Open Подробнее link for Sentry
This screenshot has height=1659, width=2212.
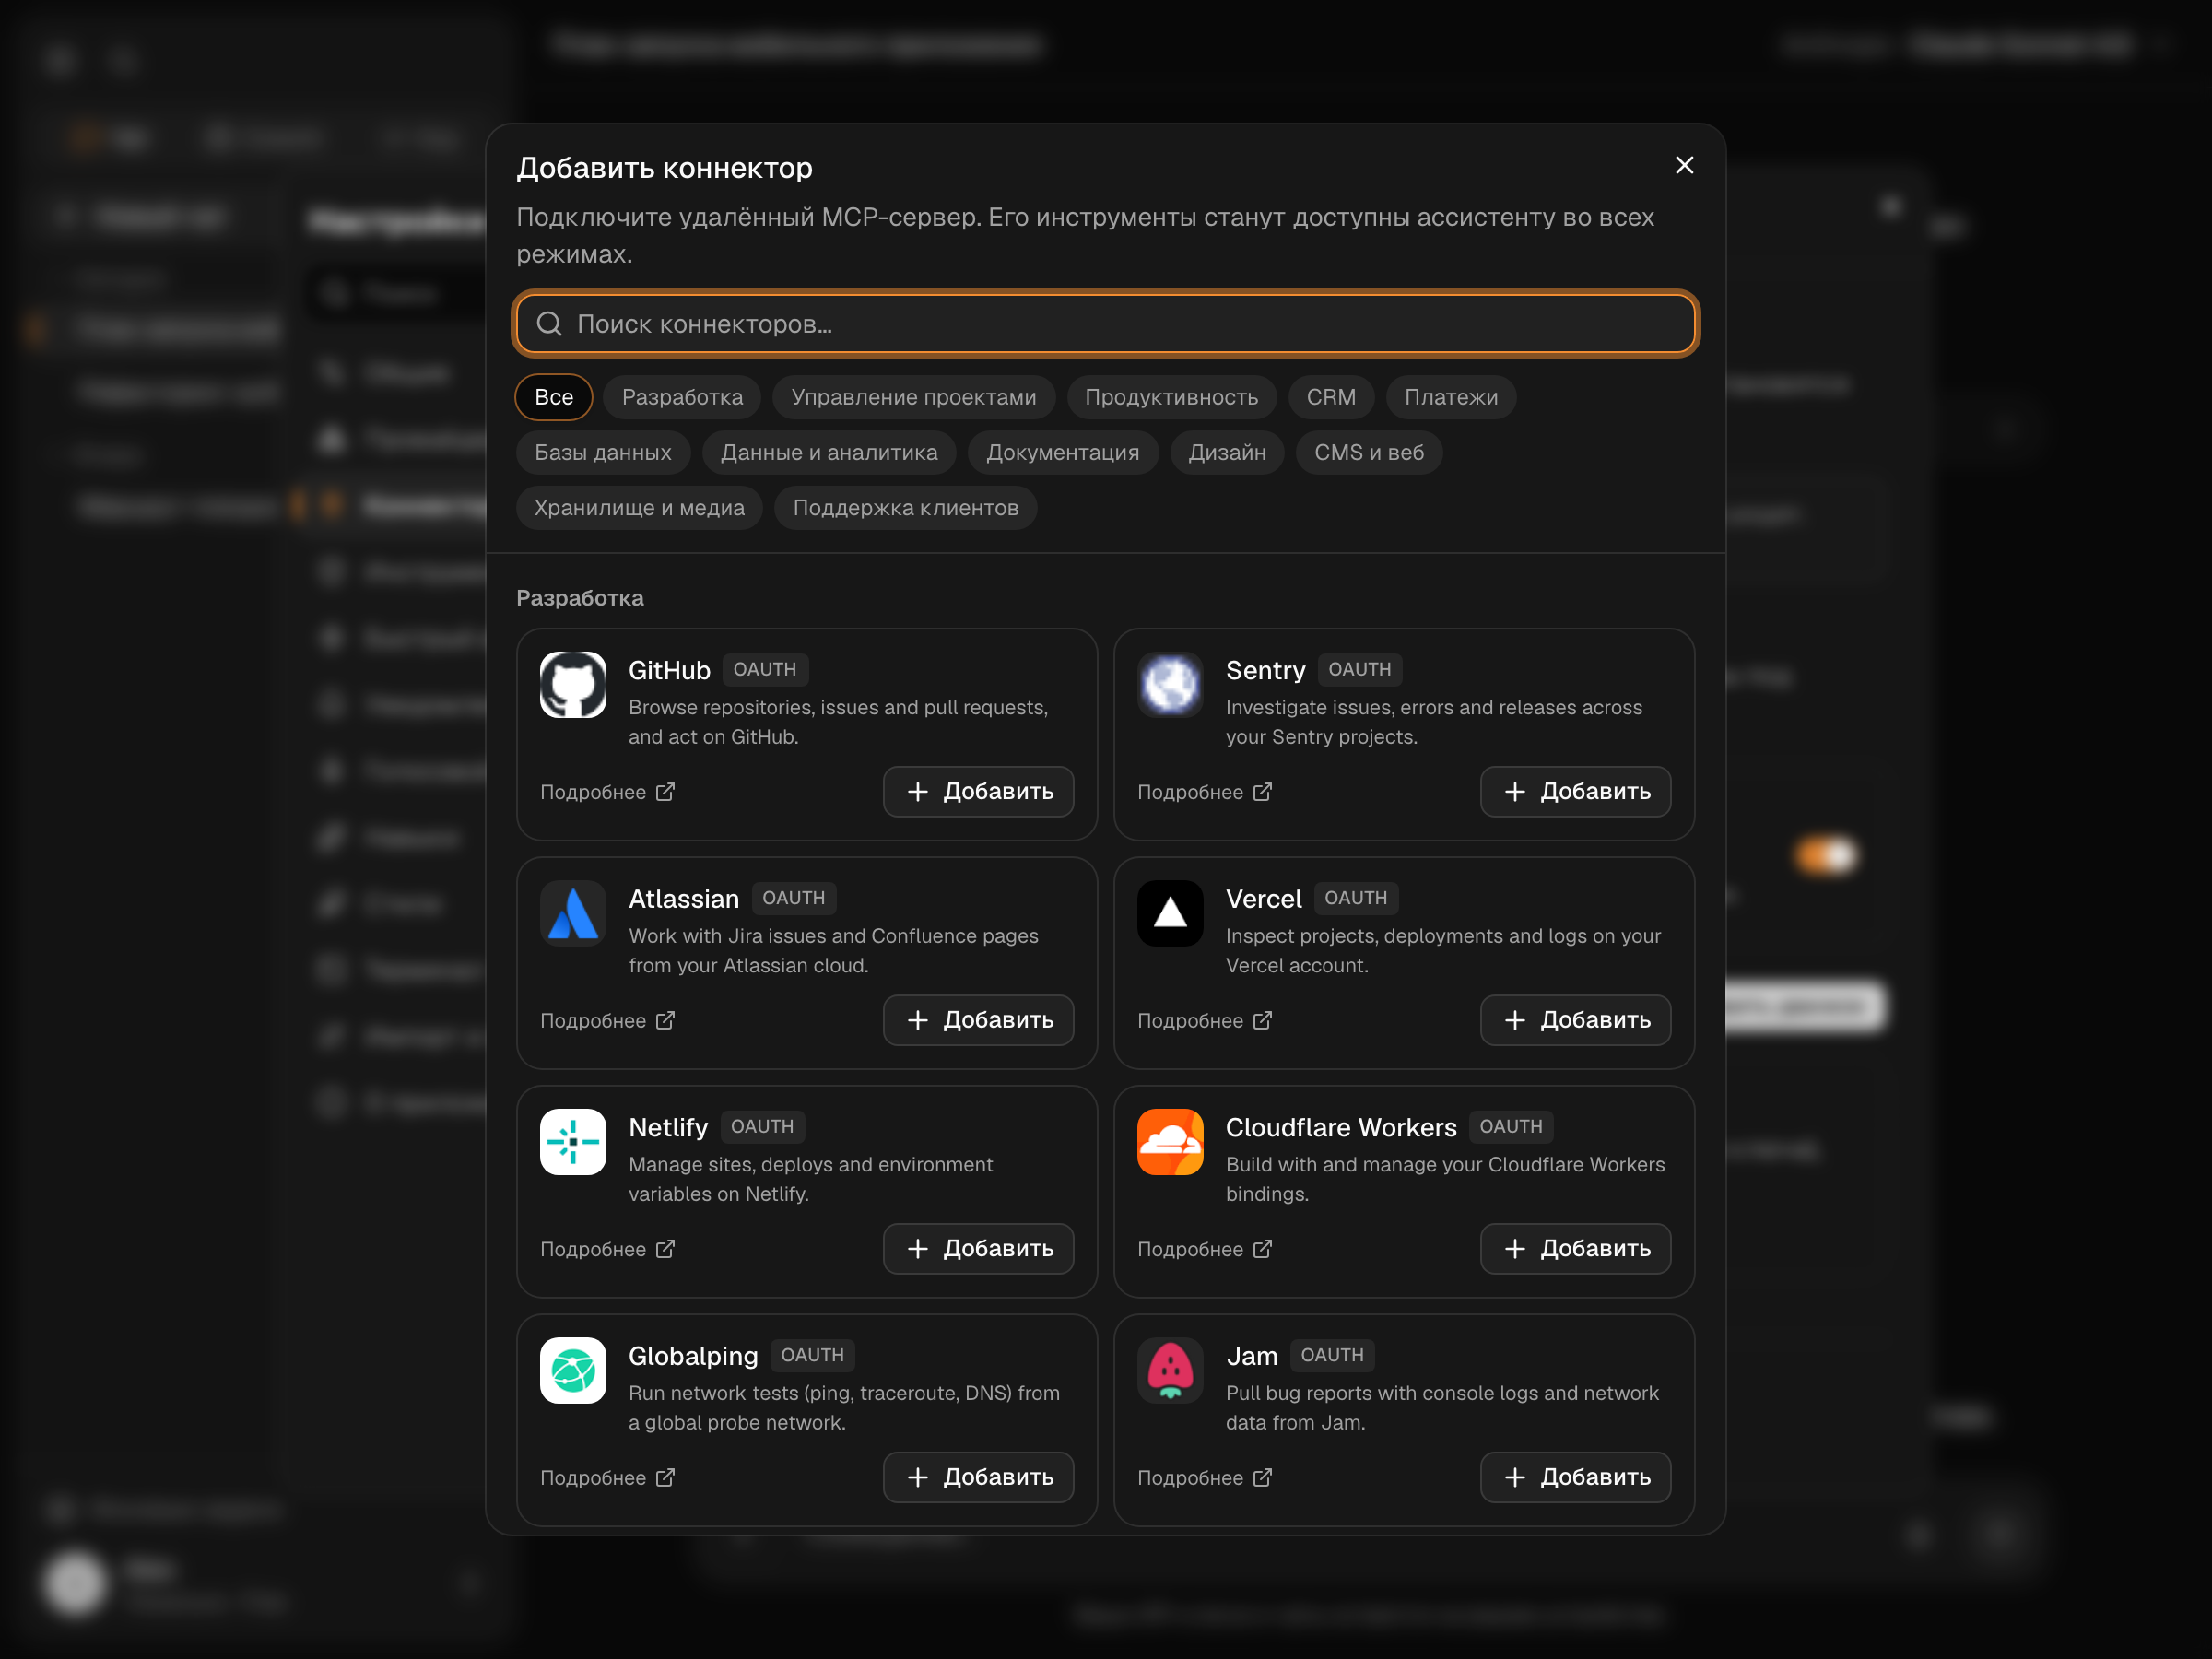pos(1205,792)
